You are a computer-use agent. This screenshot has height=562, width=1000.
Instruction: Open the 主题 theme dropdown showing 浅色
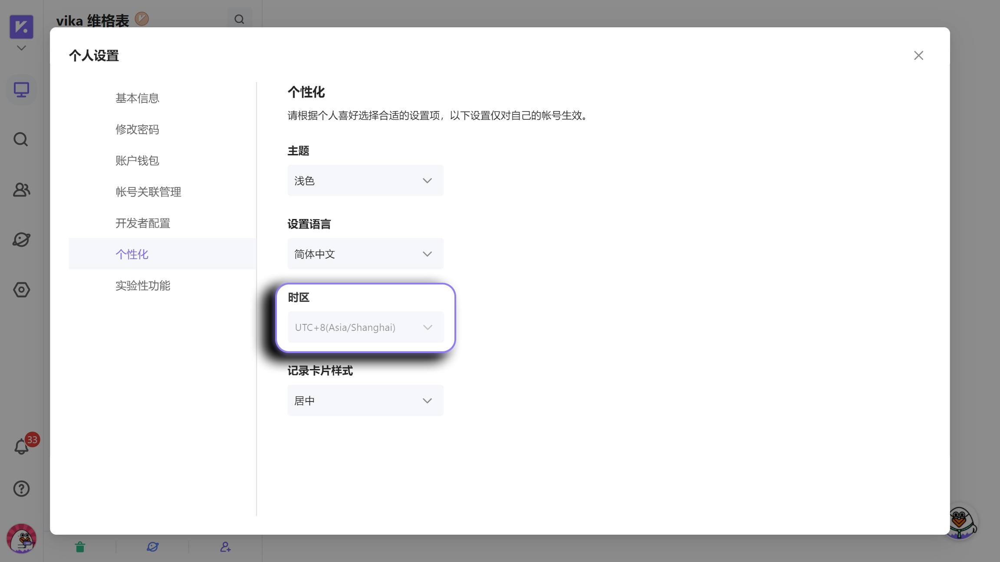click(365, 180)
